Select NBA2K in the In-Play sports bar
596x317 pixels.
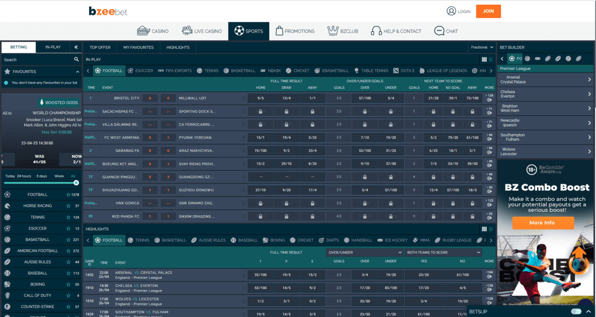click(270, 71)
